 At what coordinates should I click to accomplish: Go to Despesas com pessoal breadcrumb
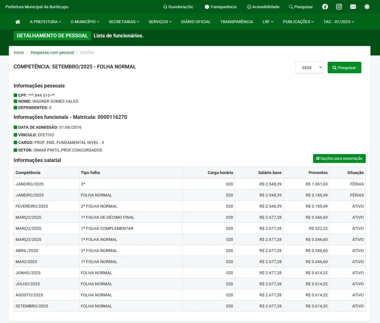point(52,53)
